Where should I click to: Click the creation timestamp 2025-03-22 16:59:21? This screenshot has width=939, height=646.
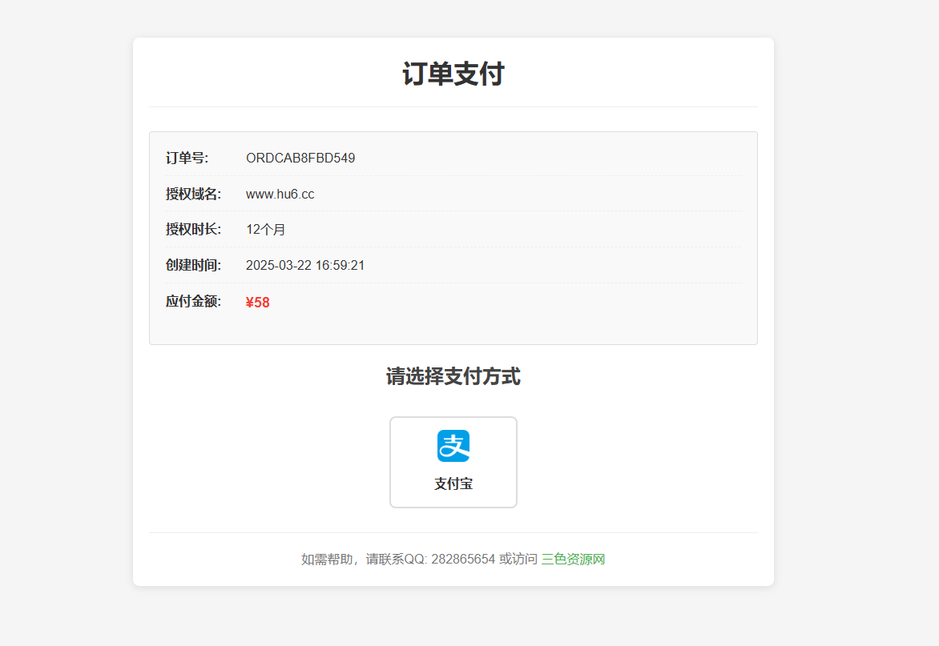point(305,265)
